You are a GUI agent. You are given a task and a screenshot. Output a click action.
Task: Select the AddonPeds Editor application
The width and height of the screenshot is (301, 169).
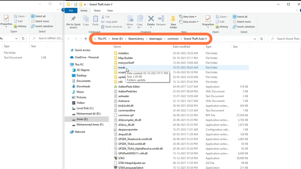[x=129, y=87]
